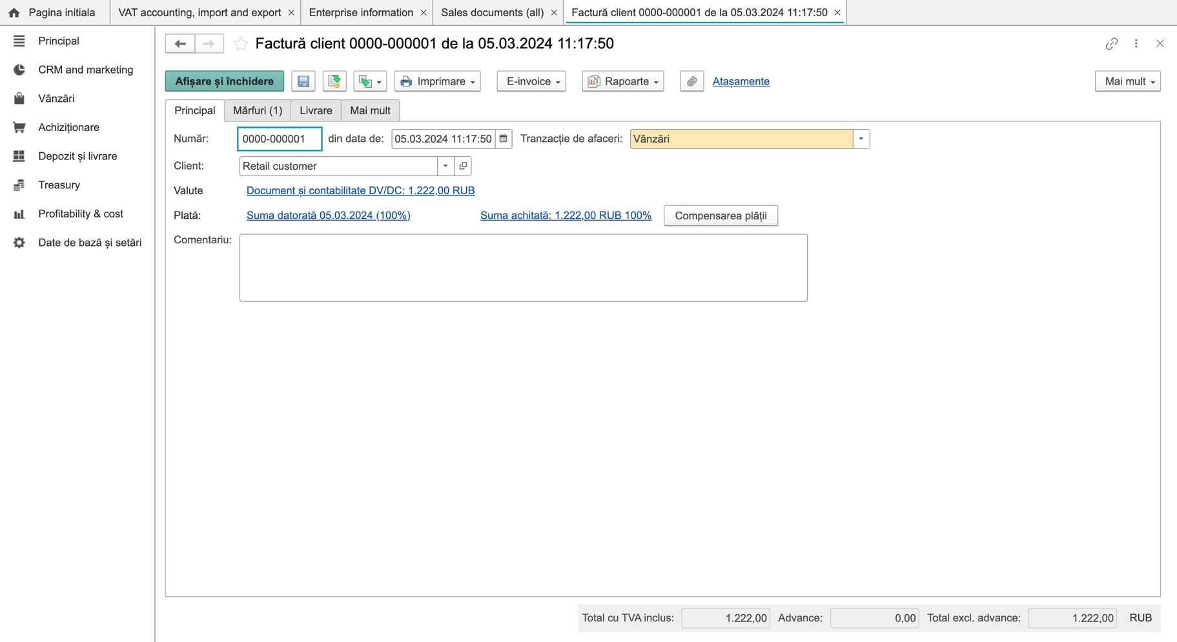Expand the Mai mult toolbar dropdown
The width and height of the screenshot is (1177, 642).
[1127, 81]
